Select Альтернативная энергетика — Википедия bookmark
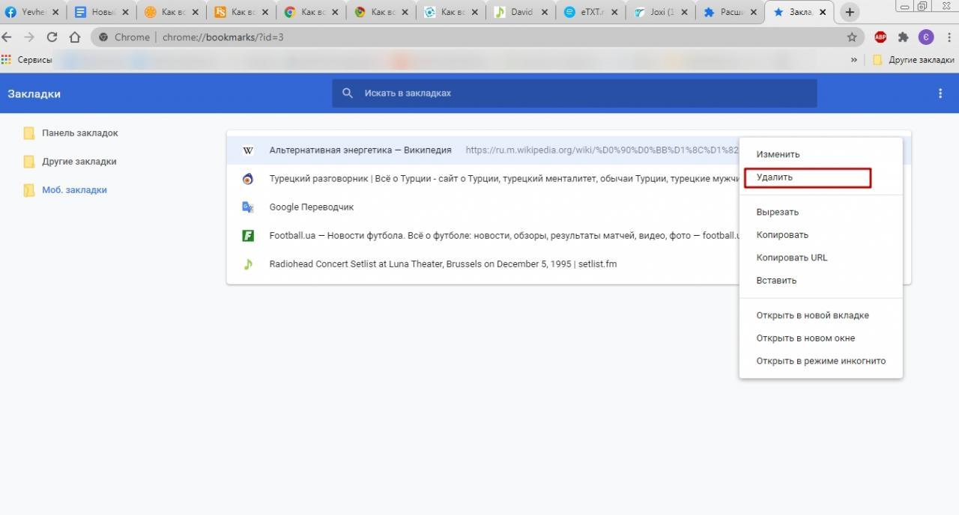 pos(482,150)
